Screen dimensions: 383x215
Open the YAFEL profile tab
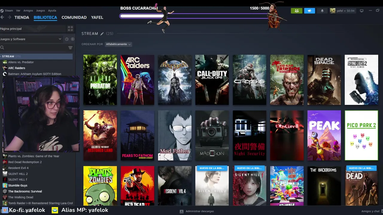click(x=97, y=17)
